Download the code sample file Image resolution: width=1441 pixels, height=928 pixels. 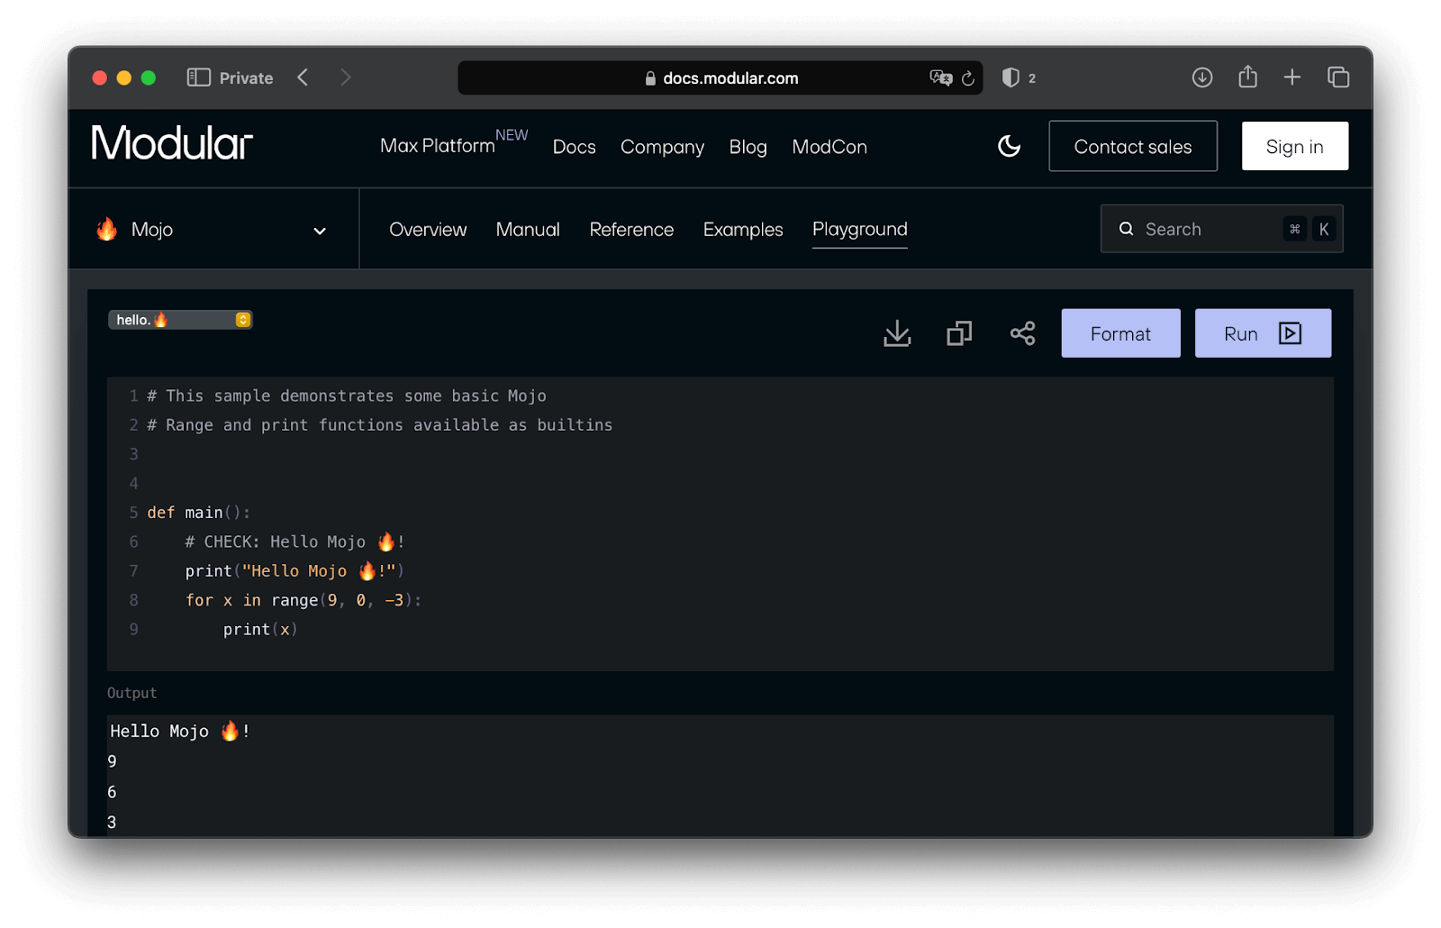pyautogui.click(x=896, y=332)
